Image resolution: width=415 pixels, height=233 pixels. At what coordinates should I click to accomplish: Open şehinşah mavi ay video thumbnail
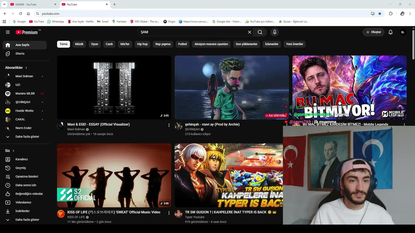(x=232, y=87)
